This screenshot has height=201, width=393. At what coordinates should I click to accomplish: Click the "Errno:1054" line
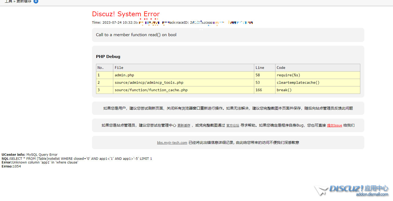(x=11, y=166)
